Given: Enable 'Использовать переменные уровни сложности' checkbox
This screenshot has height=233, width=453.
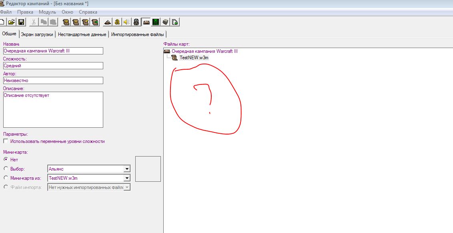Looking at the screenshot, I should click(x=6, y=141).
